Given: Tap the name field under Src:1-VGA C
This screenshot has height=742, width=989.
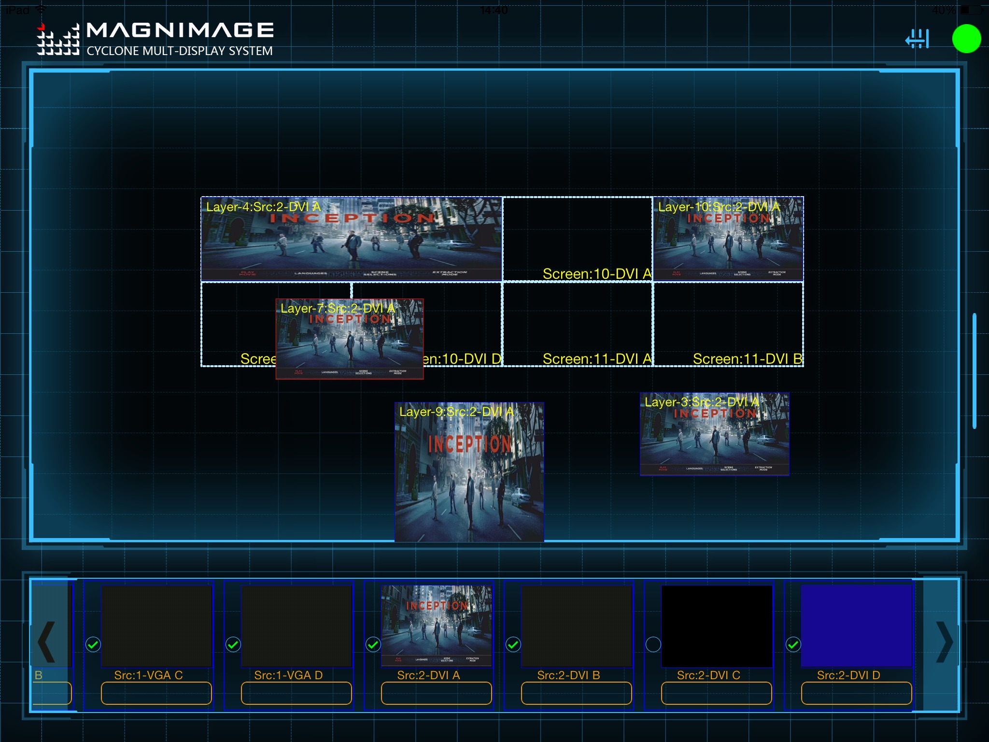Looking at the screenshot, I should [156, 693].
